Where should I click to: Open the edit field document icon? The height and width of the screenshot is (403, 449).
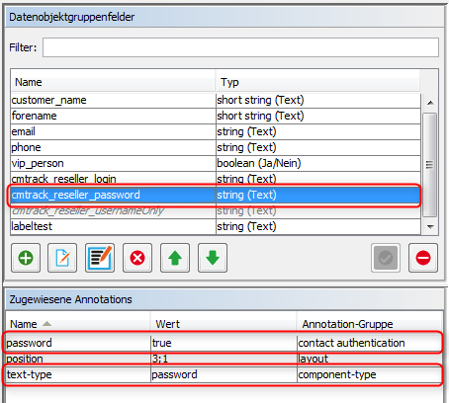click(62, 258)
